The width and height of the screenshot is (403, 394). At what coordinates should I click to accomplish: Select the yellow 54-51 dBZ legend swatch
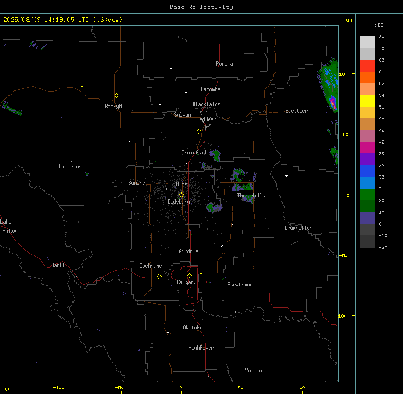(x=367, y=101)
